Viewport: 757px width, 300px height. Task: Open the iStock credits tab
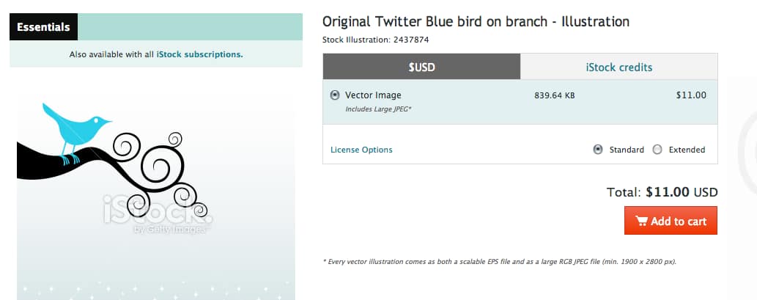click(619, 67)
